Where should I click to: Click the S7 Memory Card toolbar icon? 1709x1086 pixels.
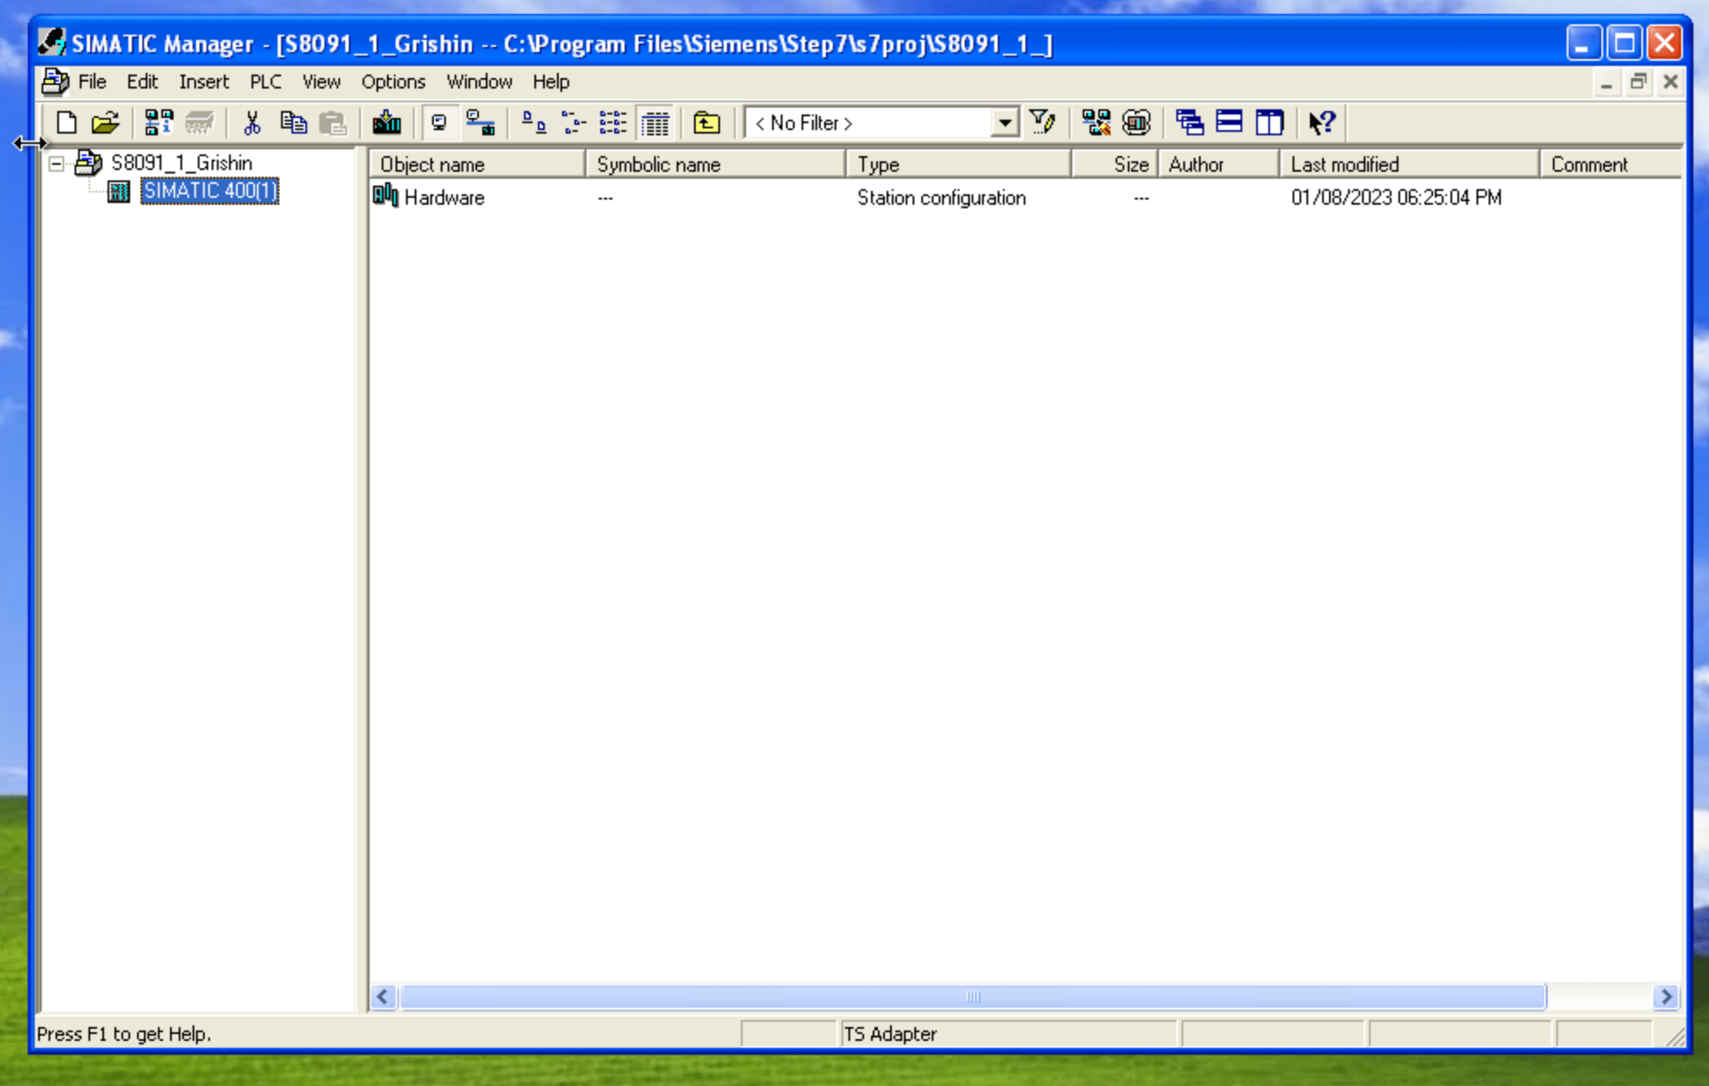pos(200,123)
